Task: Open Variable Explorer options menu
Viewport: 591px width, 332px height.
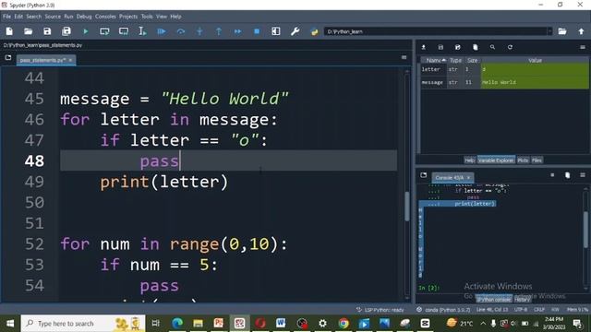Action: coord(583,47)
